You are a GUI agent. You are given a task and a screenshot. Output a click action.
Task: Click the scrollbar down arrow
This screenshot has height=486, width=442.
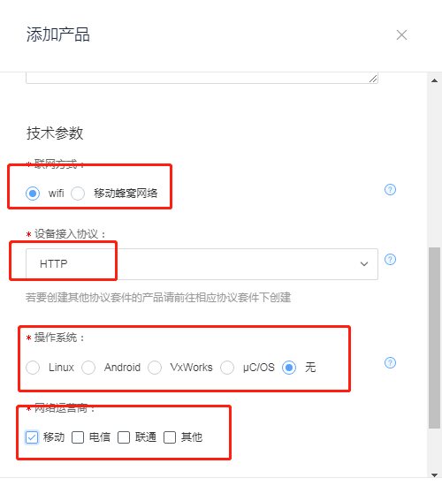(x=434, y=475)
